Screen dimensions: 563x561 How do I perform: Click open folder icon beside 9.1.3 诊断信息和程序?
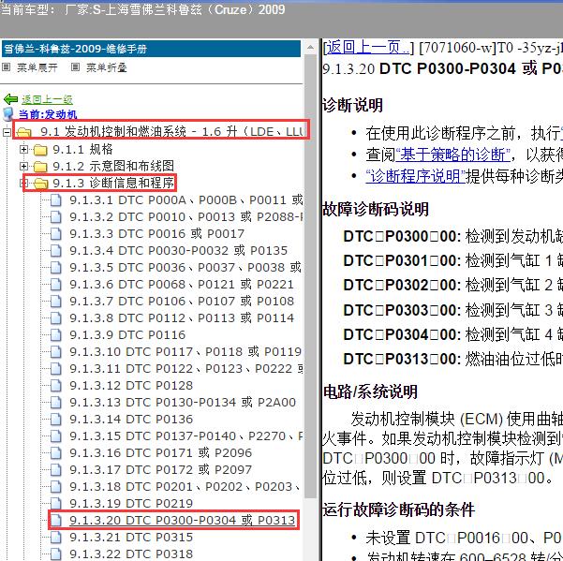(40, 184)
